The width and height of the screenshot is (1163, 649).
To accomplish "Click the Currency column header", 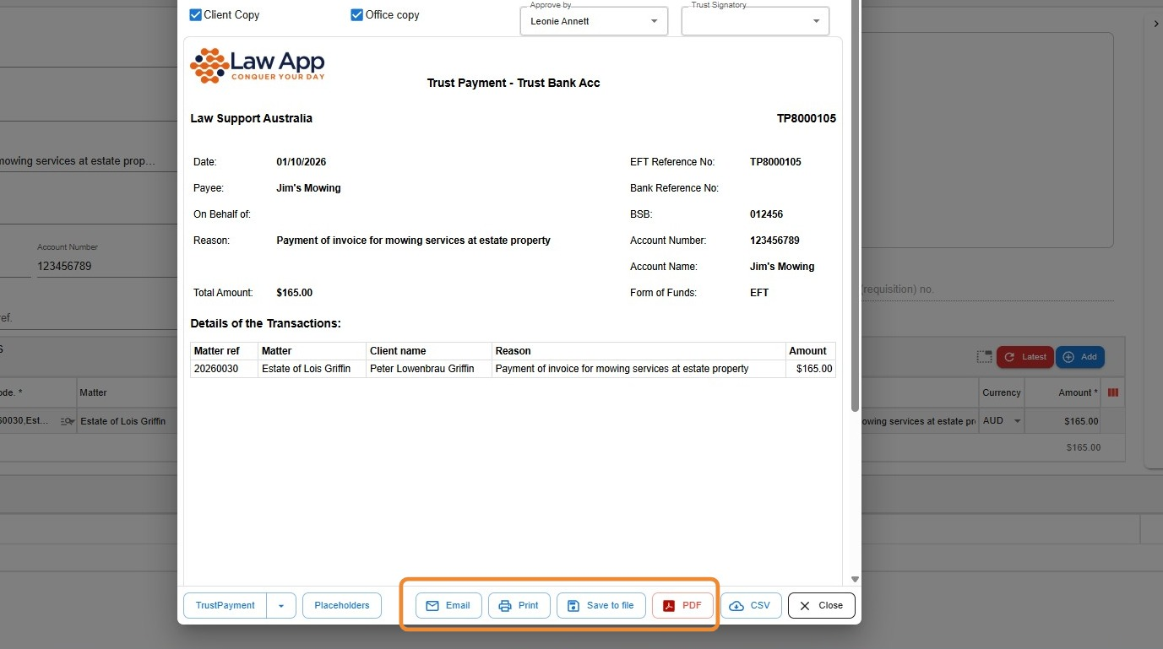I will click(1002, 392).
